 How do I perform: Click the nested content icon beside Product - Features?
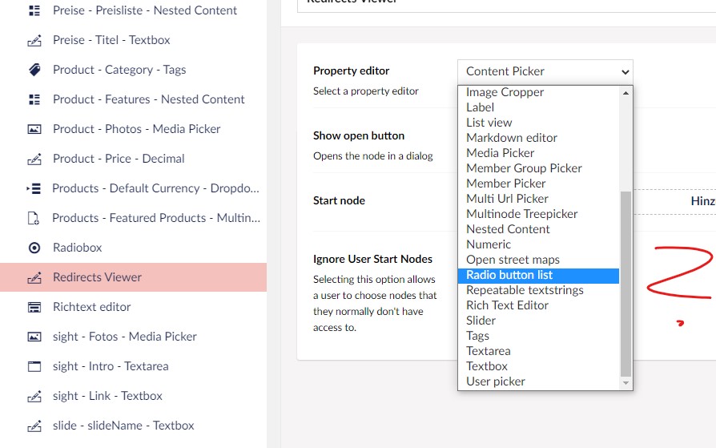[34, 99]
